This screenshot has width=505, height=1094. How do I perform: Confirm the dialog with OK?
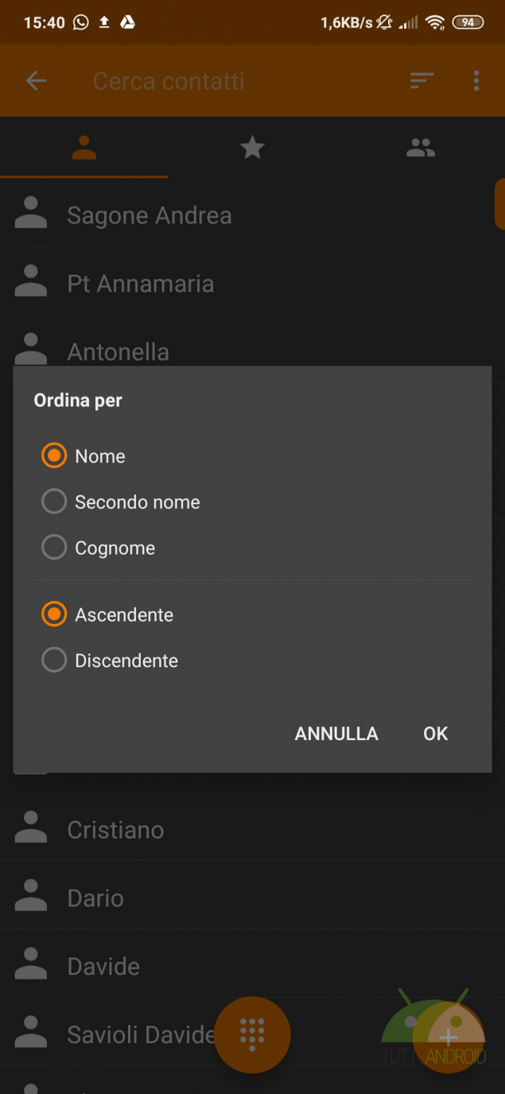coord(435,734)
